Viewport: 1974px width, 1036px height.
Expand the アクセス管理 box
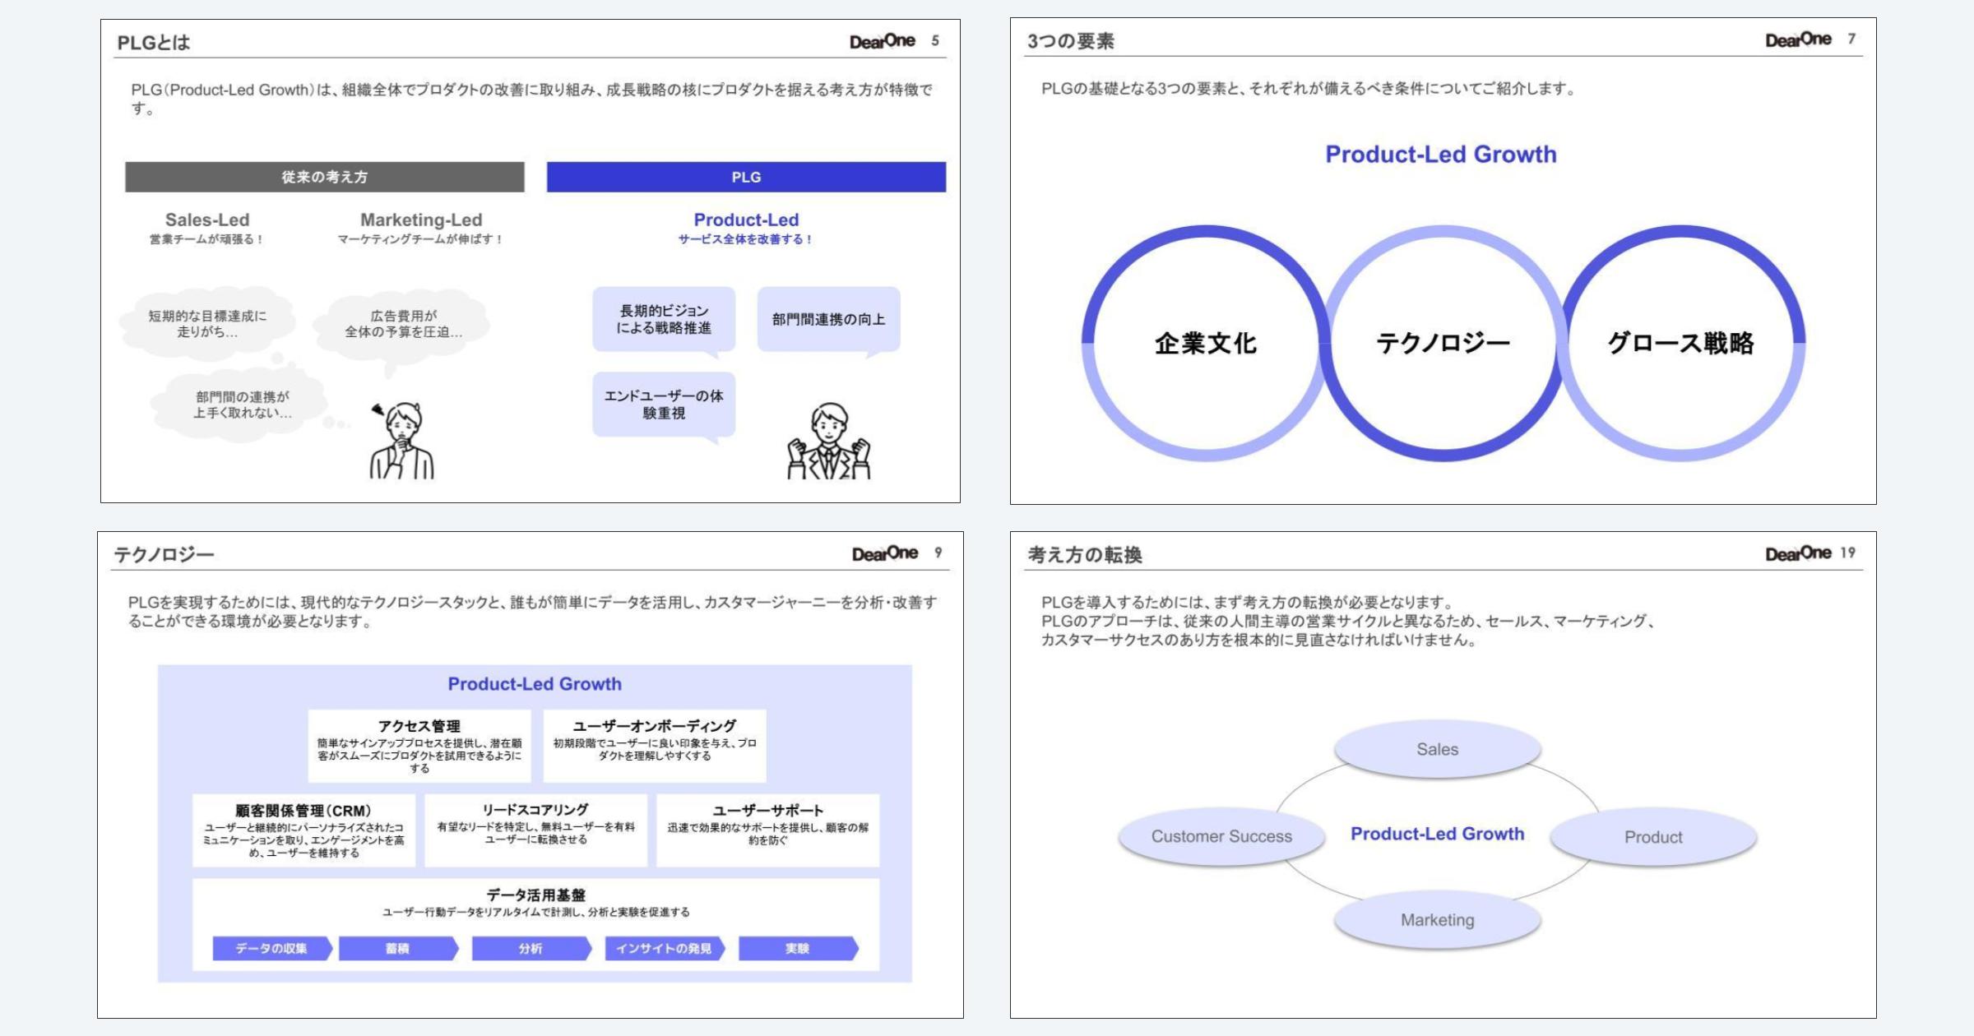click(419, 747)
